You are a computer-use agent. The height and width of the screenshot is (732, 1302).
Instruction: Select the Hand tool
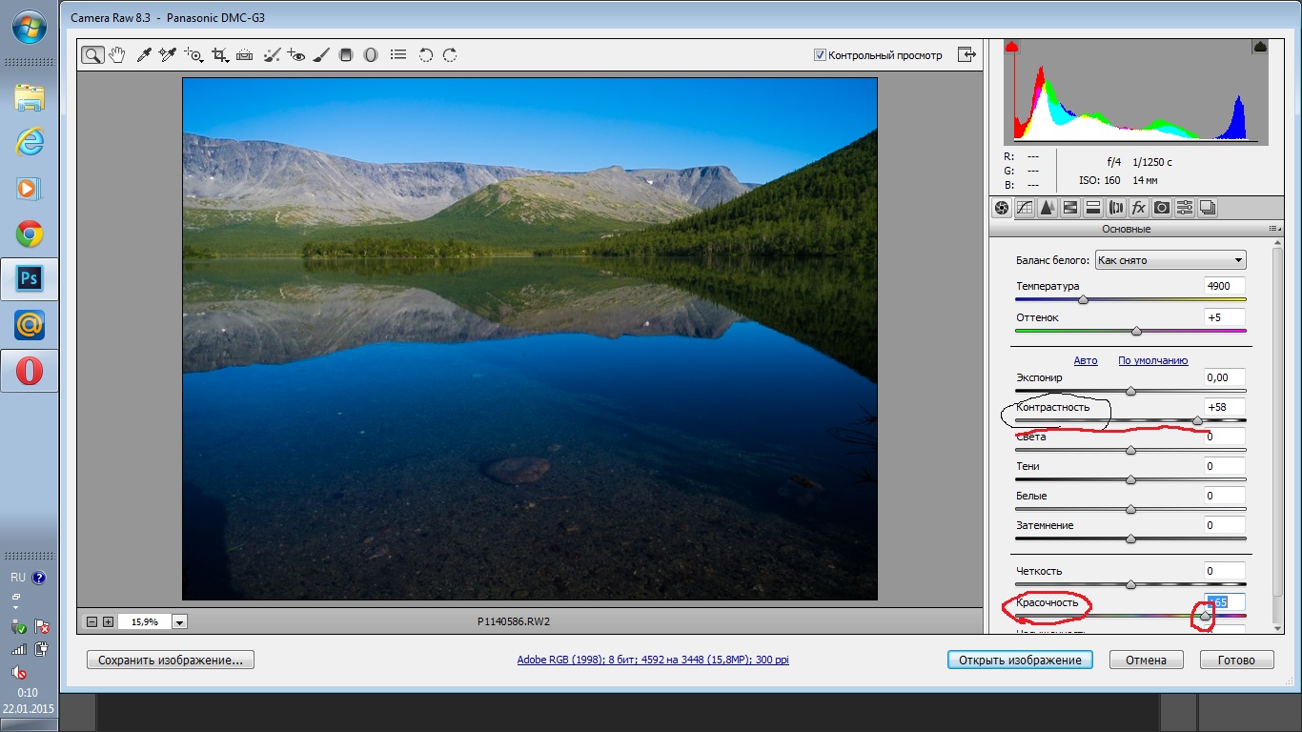click(x=117, y=55)
